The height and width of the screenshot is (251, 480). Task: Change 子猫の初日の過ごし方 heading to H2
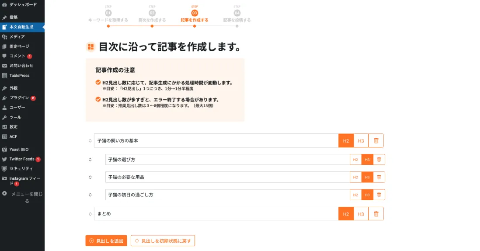(355, 195)
